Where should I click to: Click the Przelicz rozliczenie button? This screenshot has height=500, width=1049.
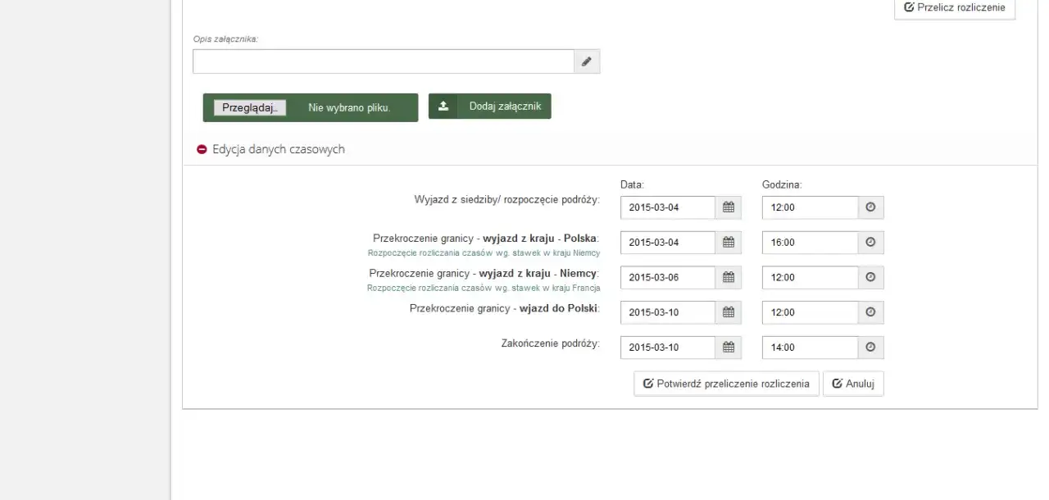tap(954, 7)
